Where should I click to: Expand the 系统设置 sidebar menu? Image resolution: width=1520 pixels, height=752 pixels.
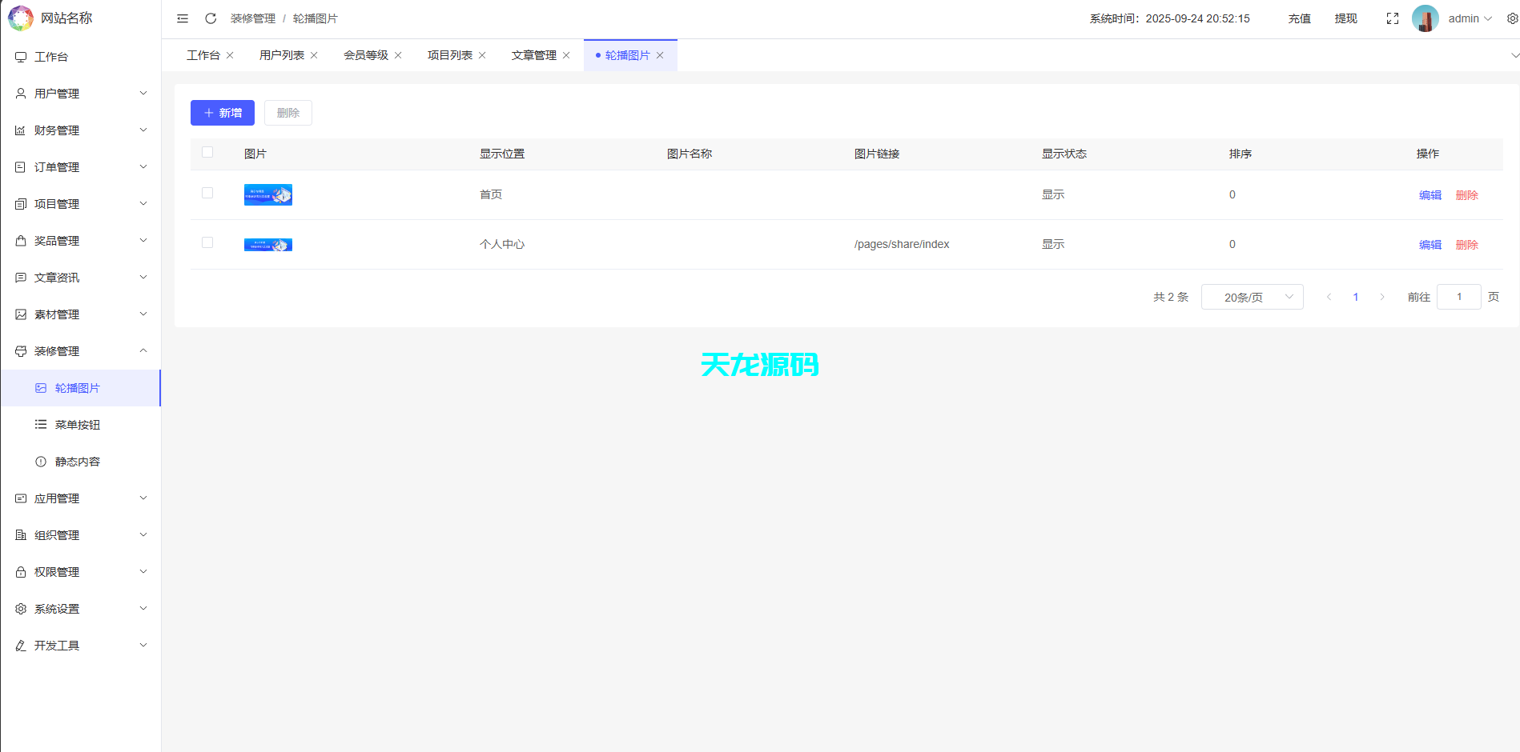(x=56, y=608)
